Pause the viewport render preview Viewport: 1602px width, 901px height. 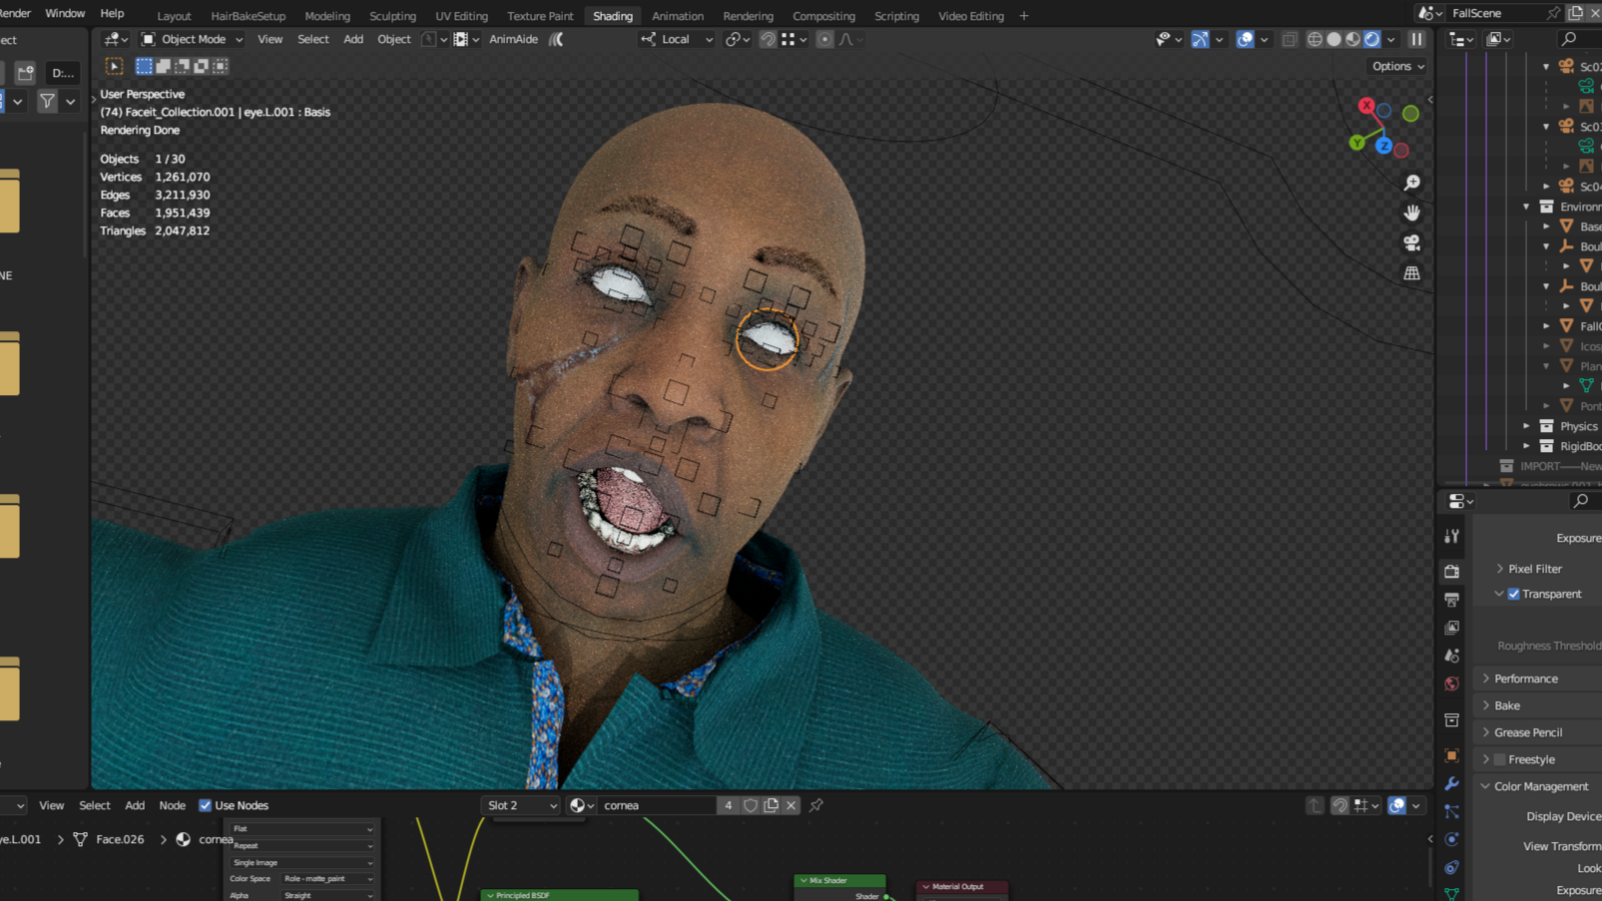[x=1416, y=39]
